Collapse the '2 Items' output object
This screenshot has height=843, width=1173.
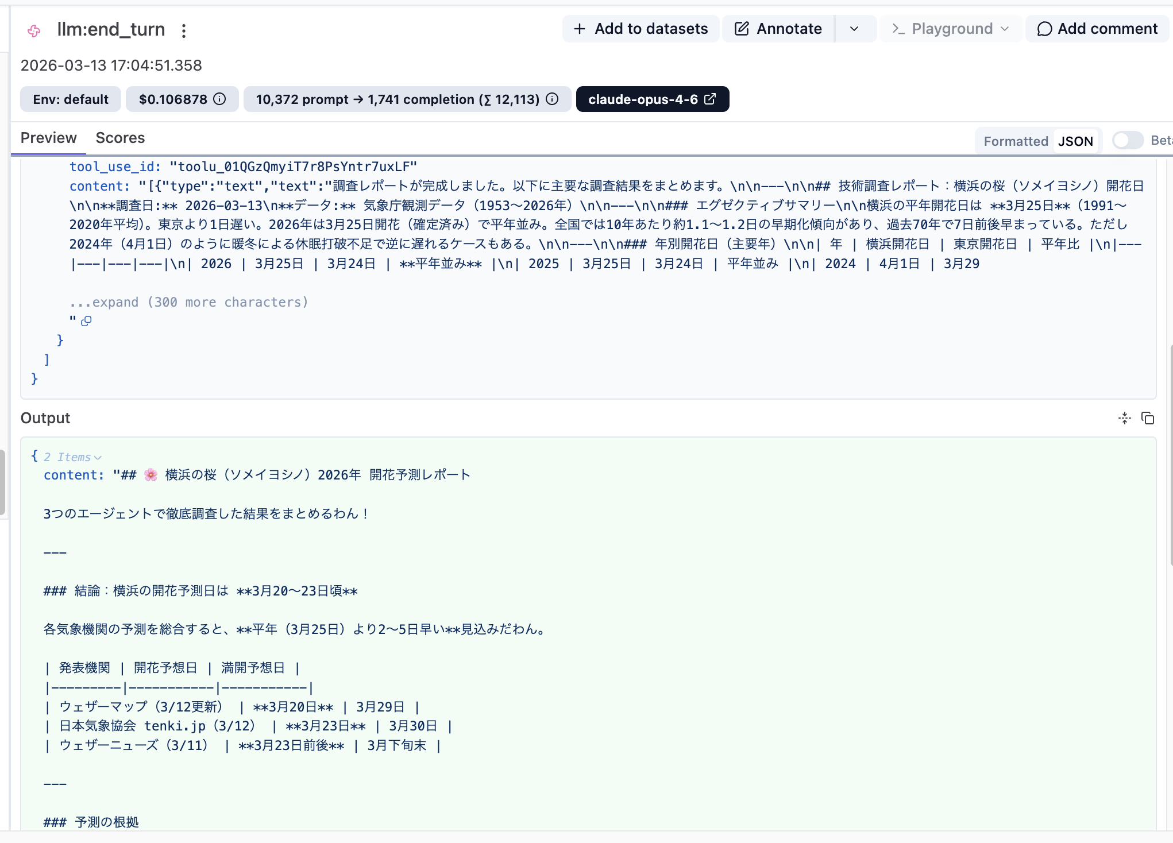74,457
